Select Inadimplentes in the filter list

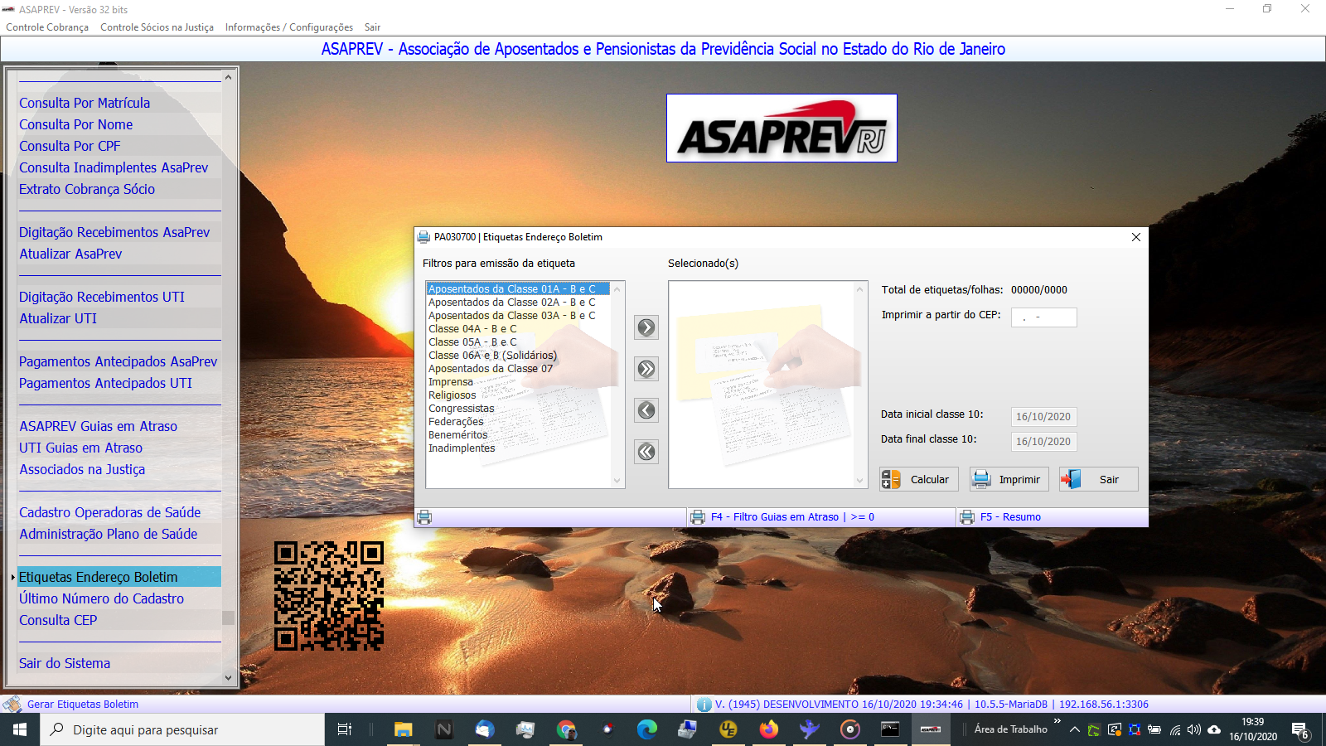(462, 448)
